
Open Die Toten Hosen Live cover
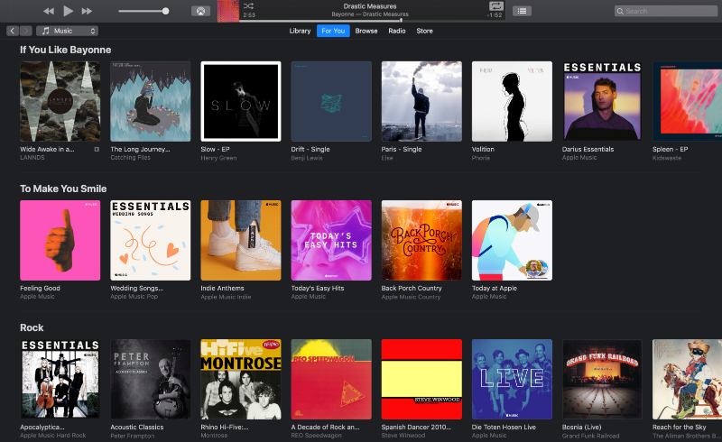tap(512, 380)
